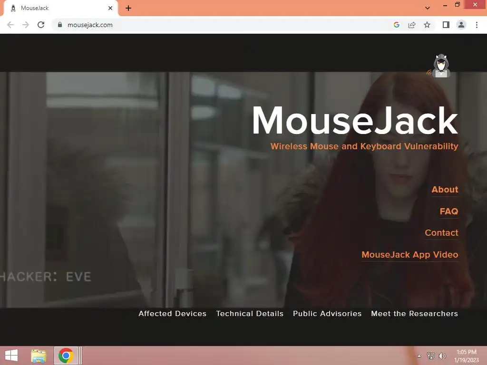The height and width of the screenshot is (365, 487).
Task: Close the MouseJack tab
Action: pyautogui.click(x=110, y=8)
